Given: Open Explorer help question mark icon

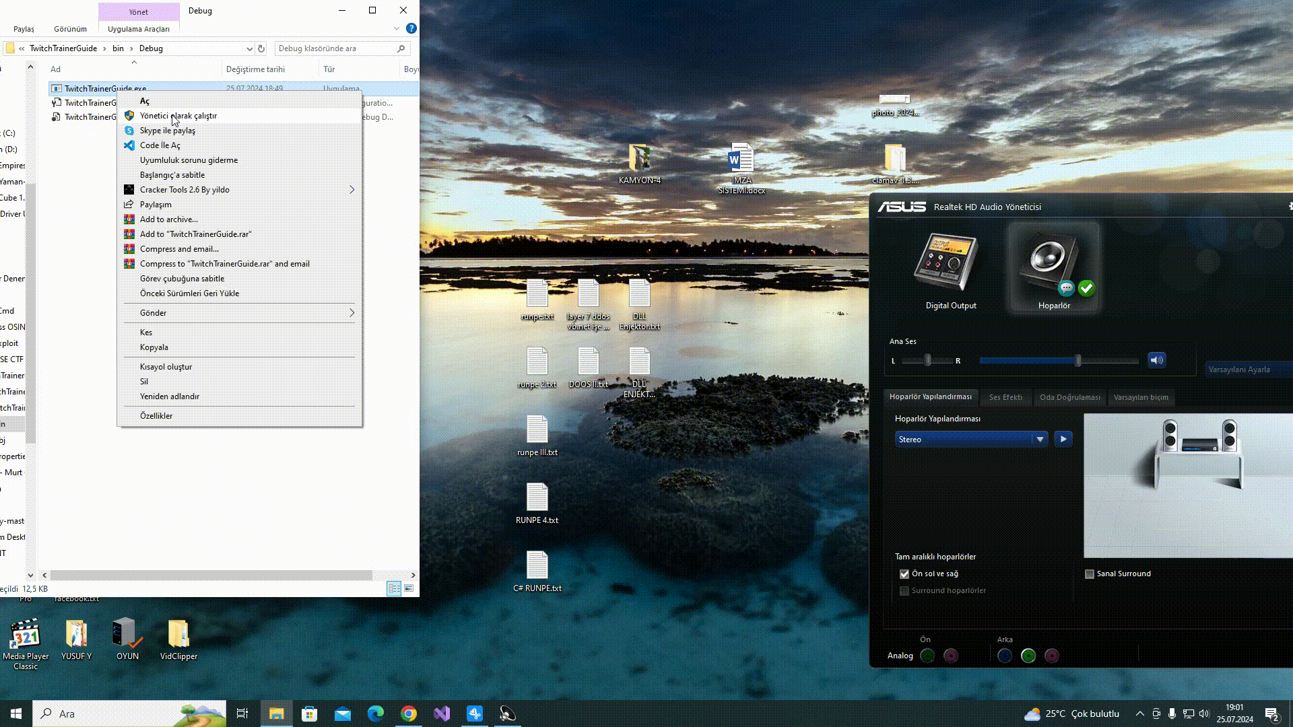Looking at the screenshot, I should (411, 28).
